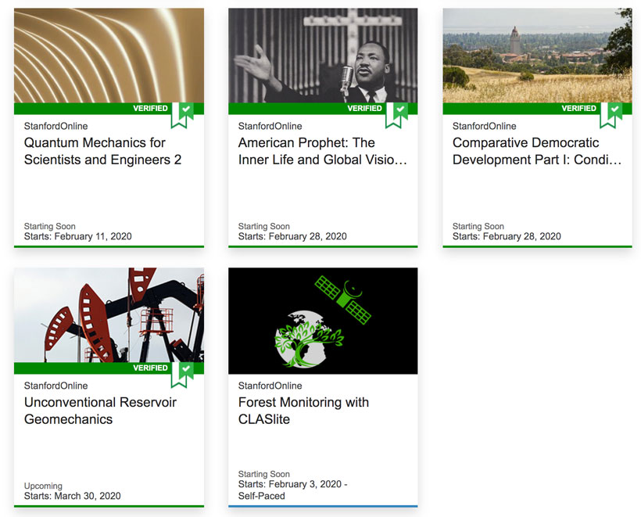Click VERIFIED label on Unconventional Reservoir card

[x=150, y=368]
